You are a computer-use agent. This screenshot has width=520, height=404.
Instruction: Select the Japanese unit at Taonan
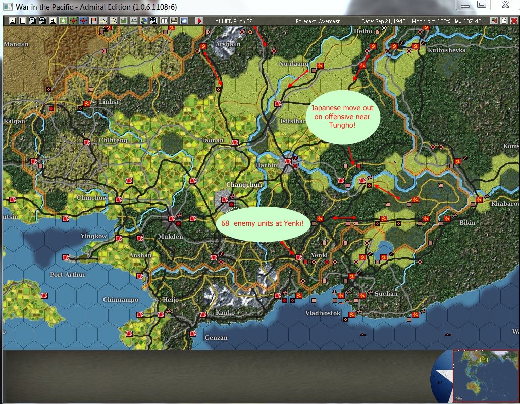tap(235, 142)
